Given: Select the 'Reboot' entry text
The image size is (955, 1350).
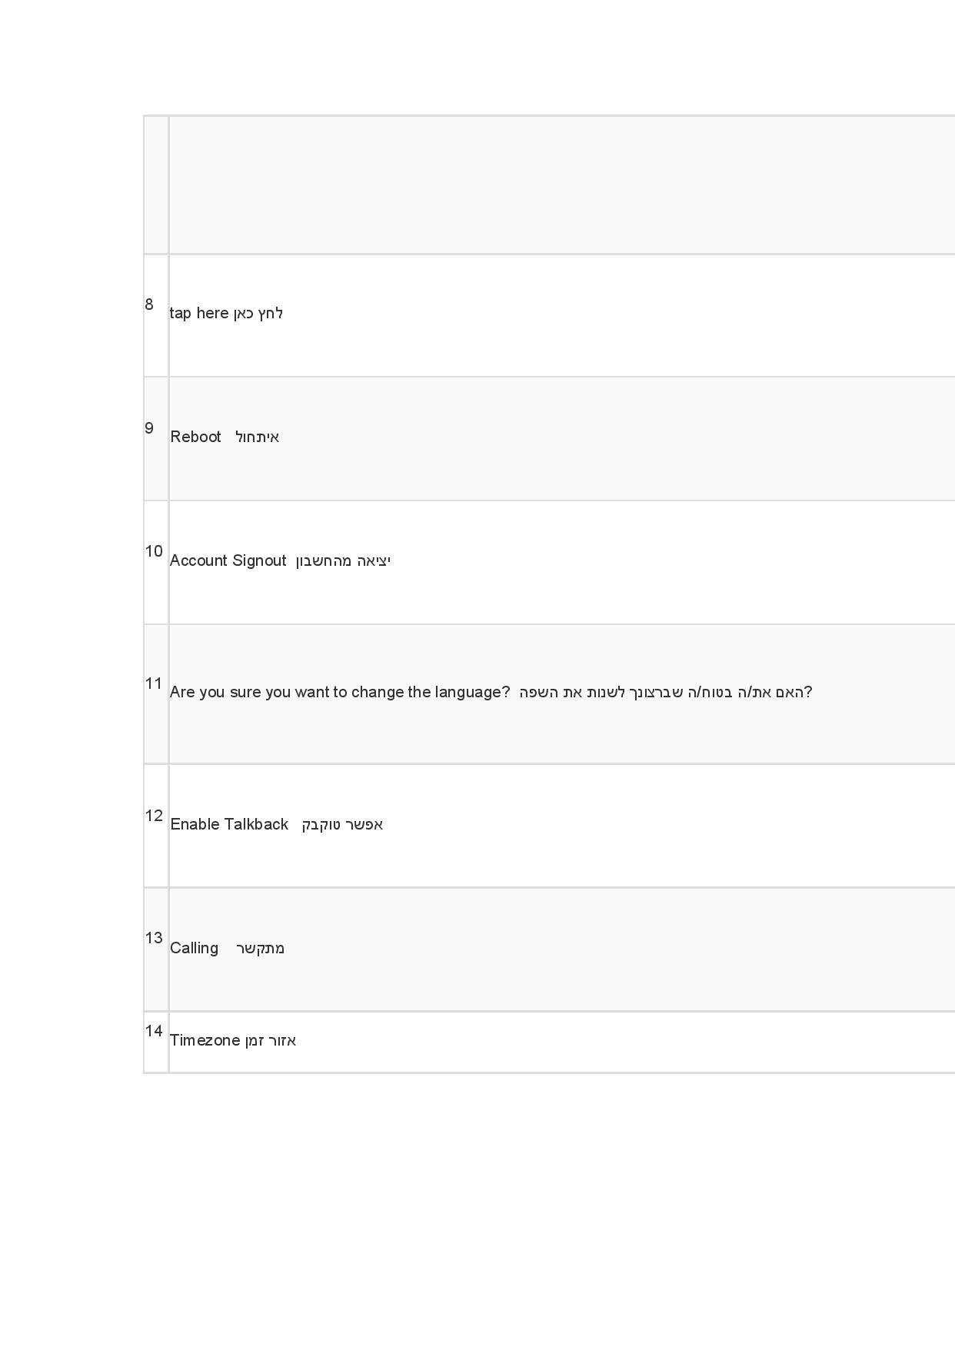Looking at the screenshot, I should (195, 437).
